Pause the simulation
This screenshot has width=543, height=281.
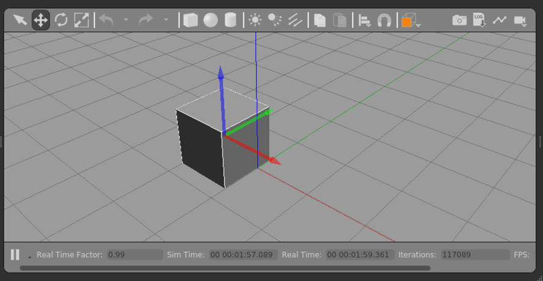tap(15, 255)
